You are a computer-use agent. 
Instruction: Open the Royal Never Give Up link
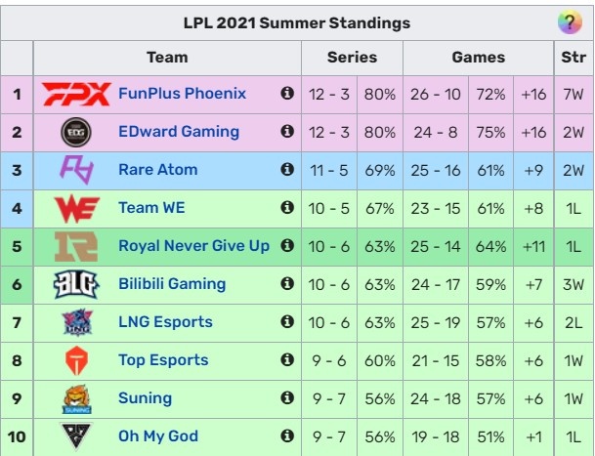(x=193, y=246)
